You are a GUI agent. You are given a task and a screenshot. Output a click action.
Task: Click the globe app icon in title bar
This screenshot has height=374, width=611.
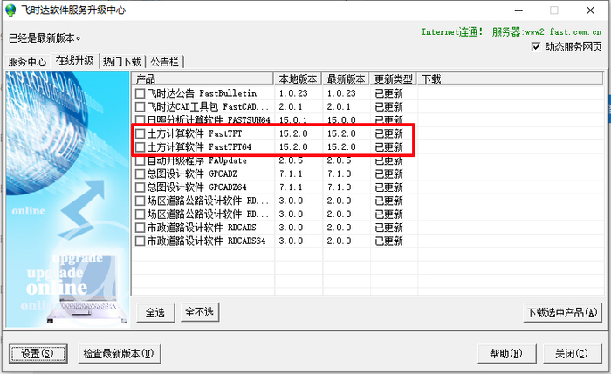click(10, 10)
